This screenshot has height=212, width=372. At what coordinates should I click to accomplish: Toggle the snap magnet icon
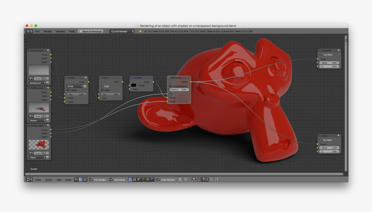(199, 180)
